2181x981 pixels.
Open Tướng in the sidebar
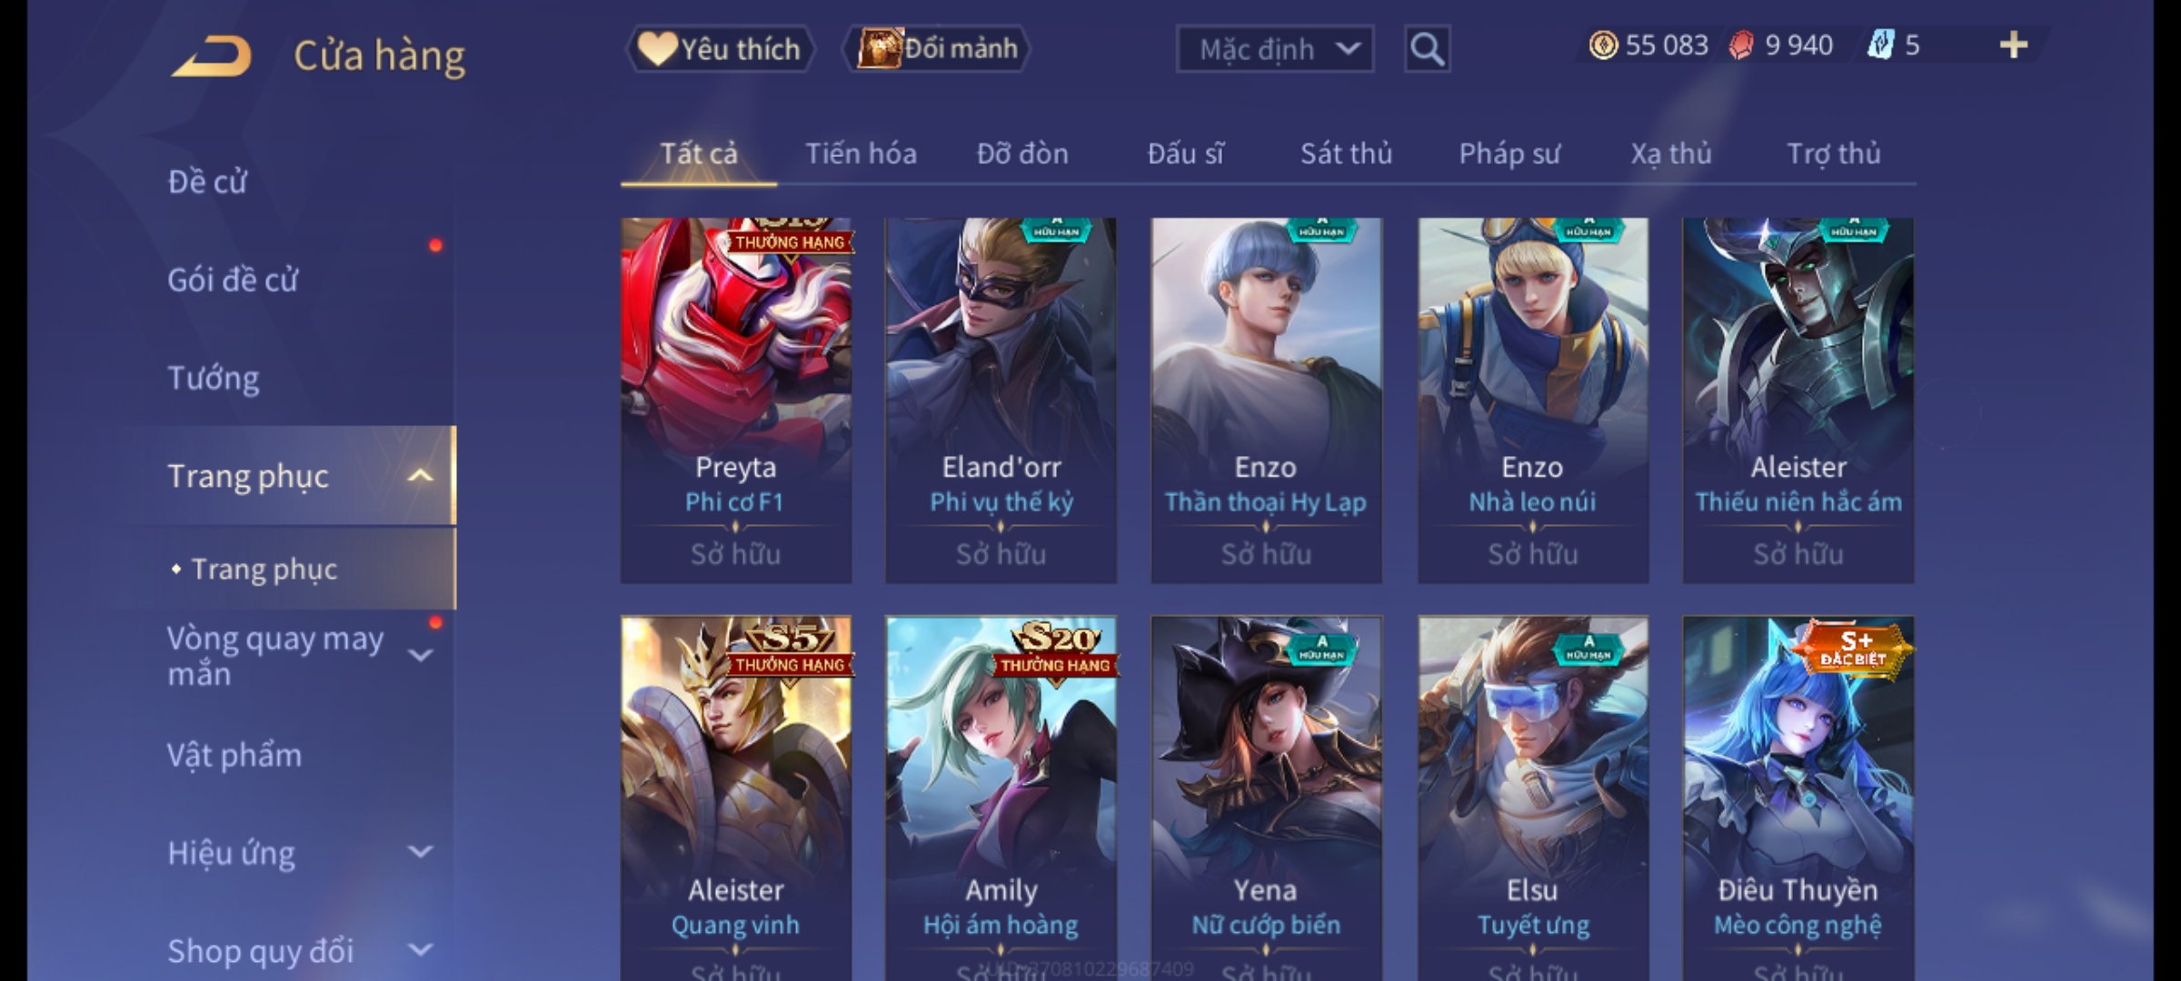pos(214,378)
